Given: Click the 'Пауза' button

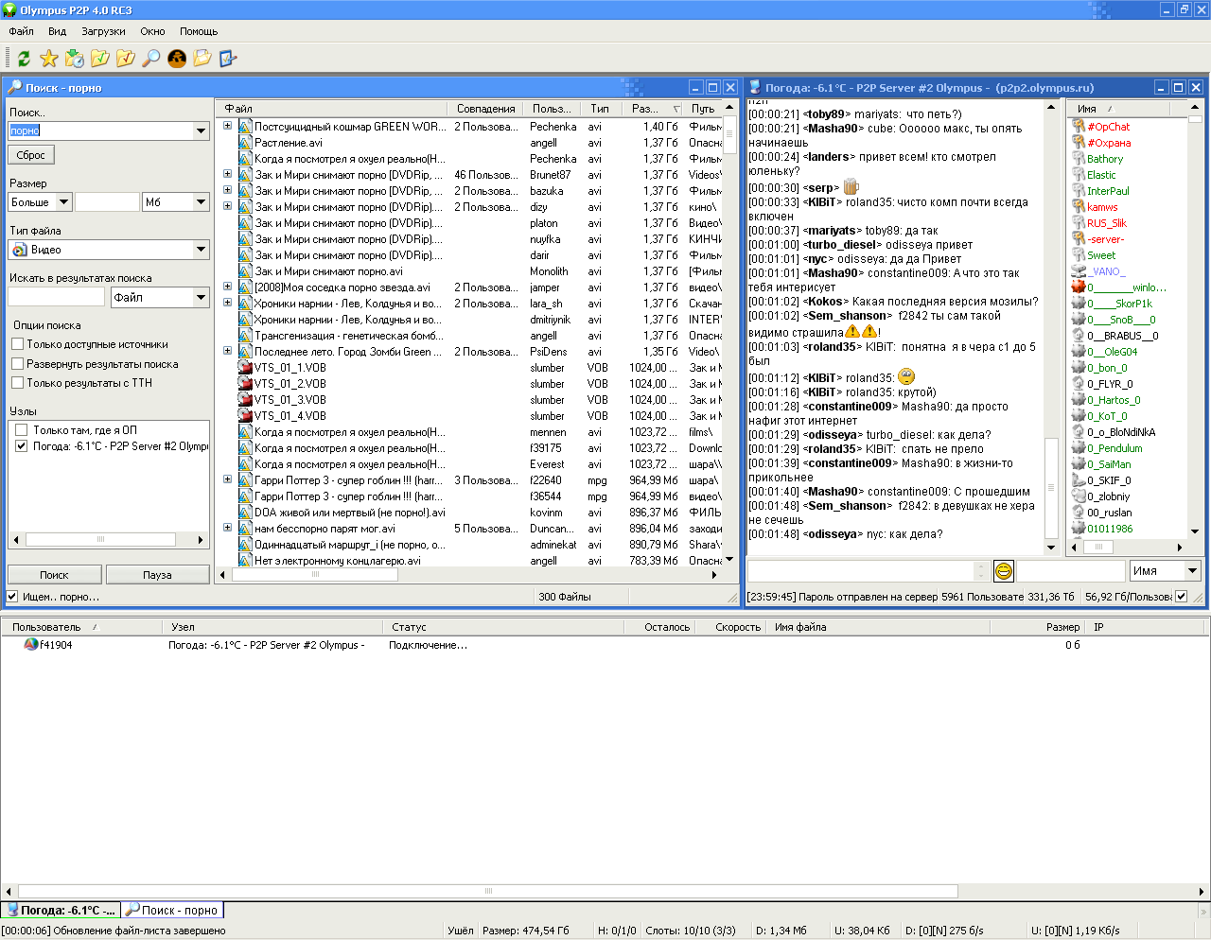Looking at the screenshot, I should coord(157,575).
